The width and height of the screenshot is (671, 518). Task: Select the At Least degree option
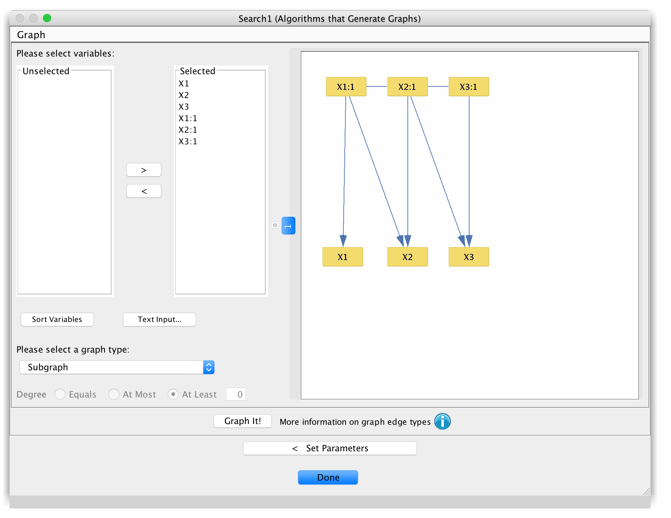point(173,394)
